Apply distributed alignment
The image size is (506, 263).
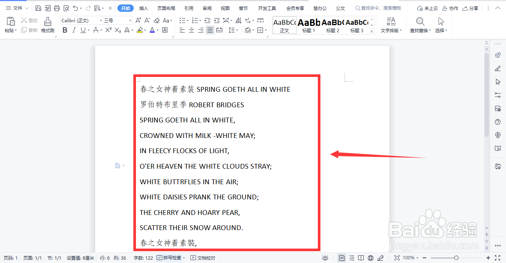point(219,30)
